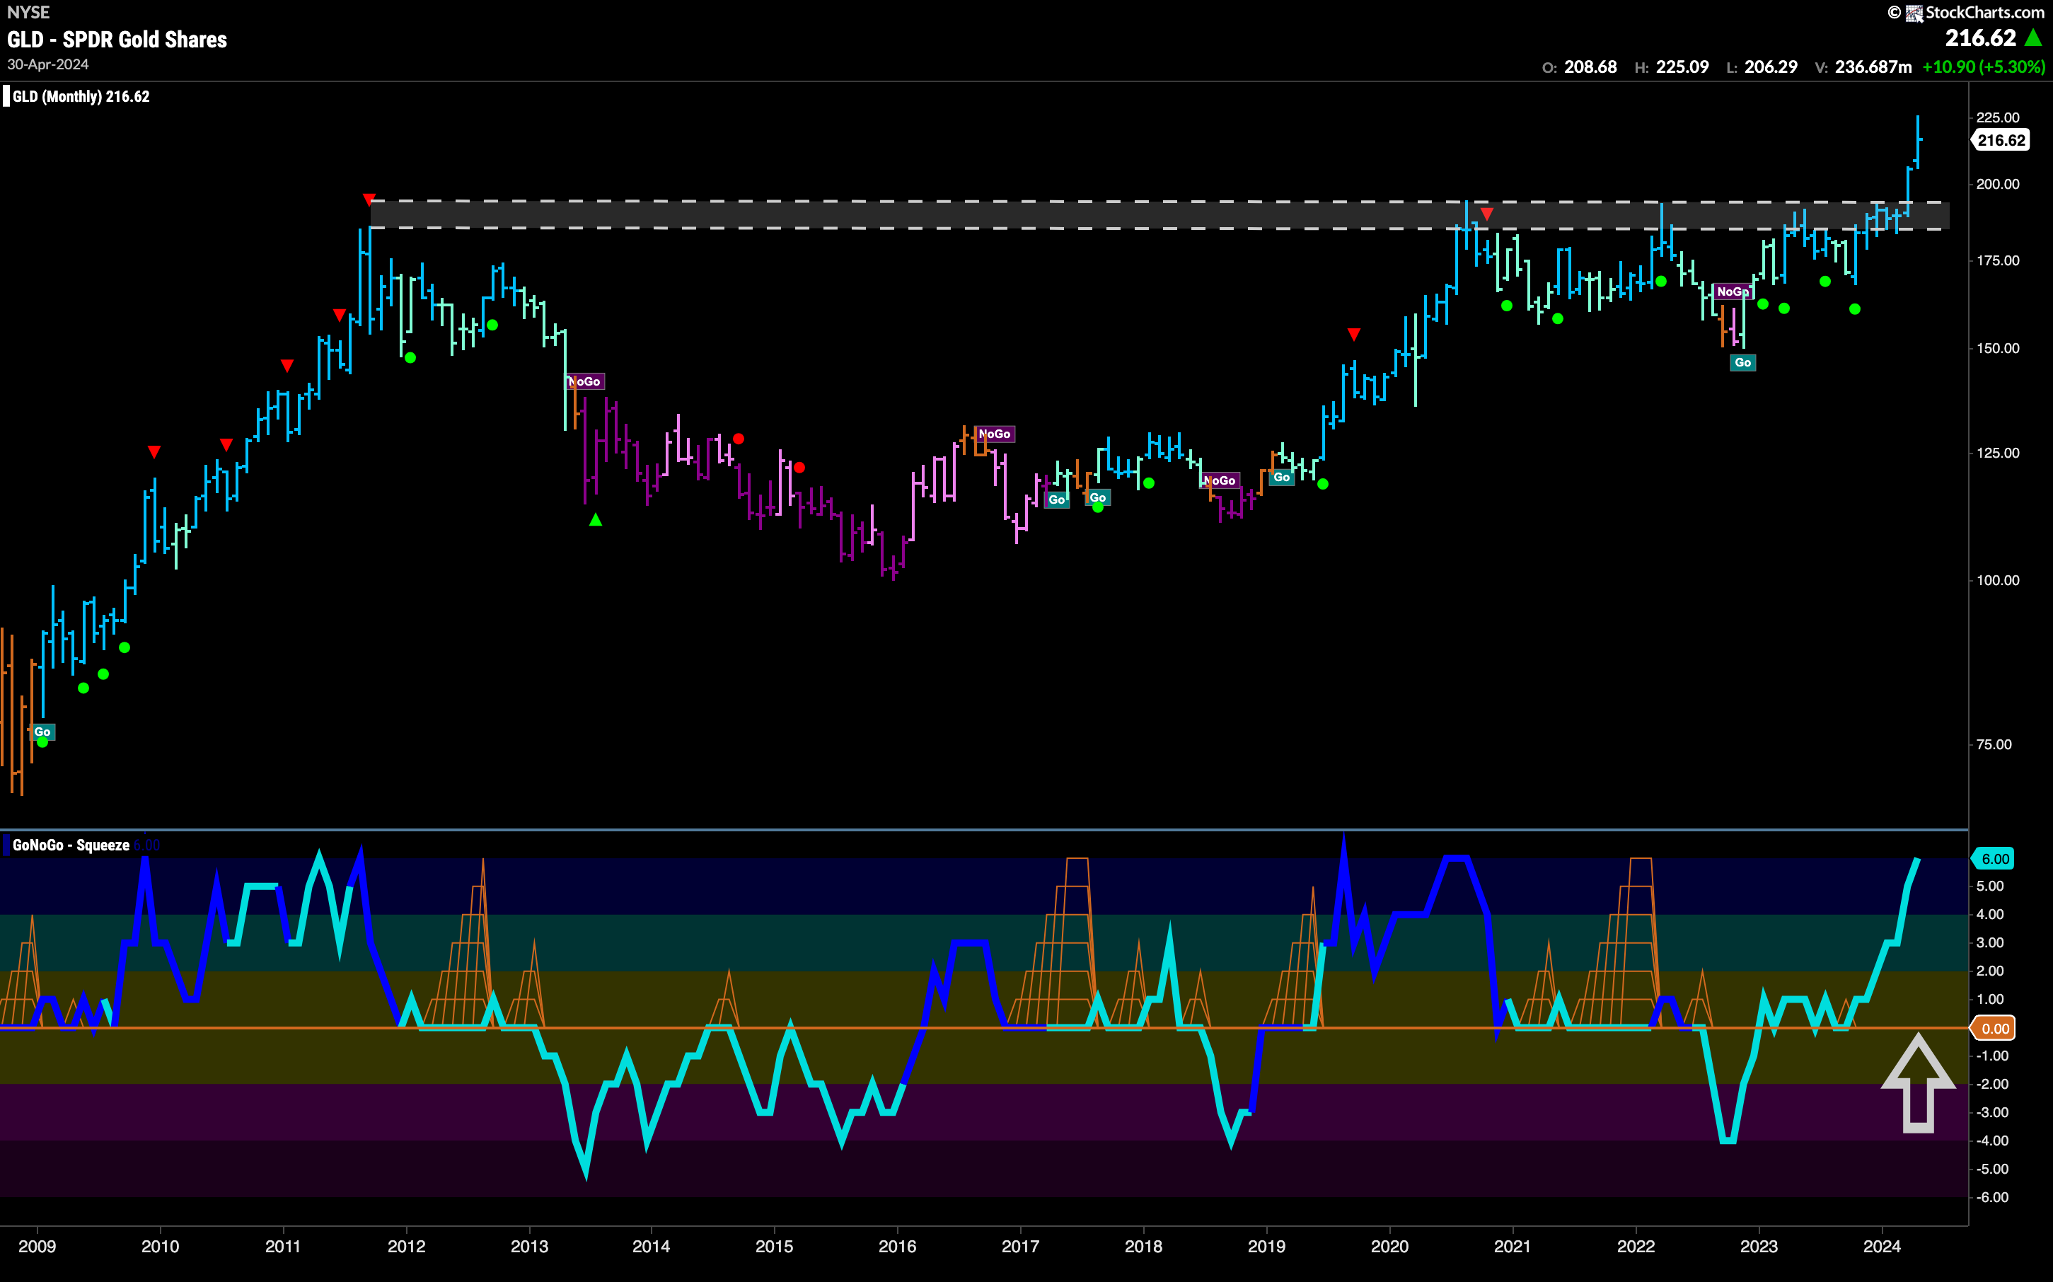The width and height of the screenshot is (2053, 1282).
Task: Click the cyan 6.00 oscillator value tag
Action: click(x=1994, y=859)
